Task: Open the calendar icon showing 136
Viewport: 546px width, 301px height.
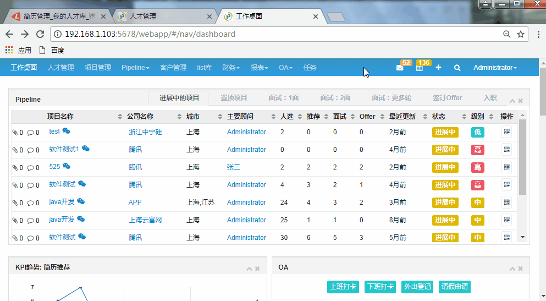Action: (419, 68)
